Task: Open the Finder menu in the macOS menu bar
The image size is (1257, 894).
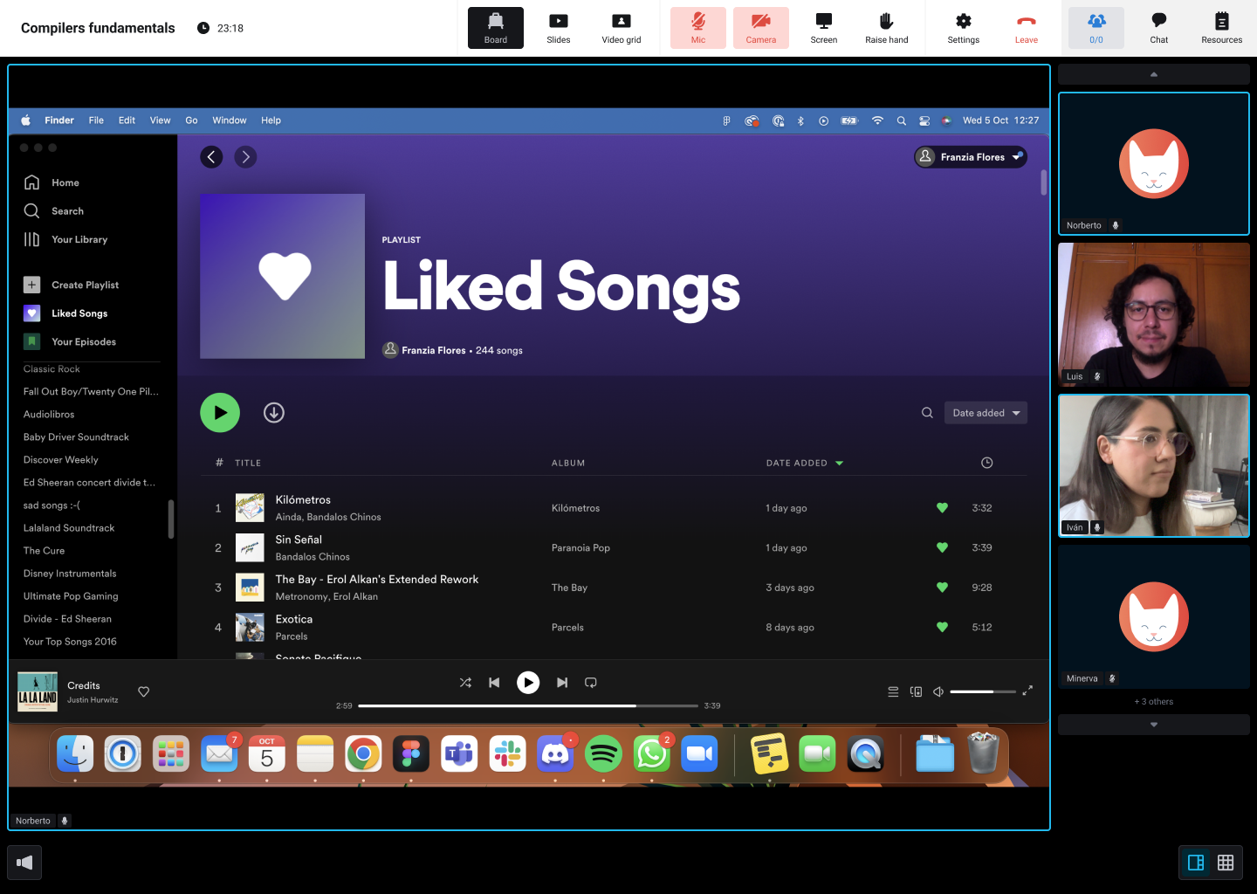Action: pos(59,120)
